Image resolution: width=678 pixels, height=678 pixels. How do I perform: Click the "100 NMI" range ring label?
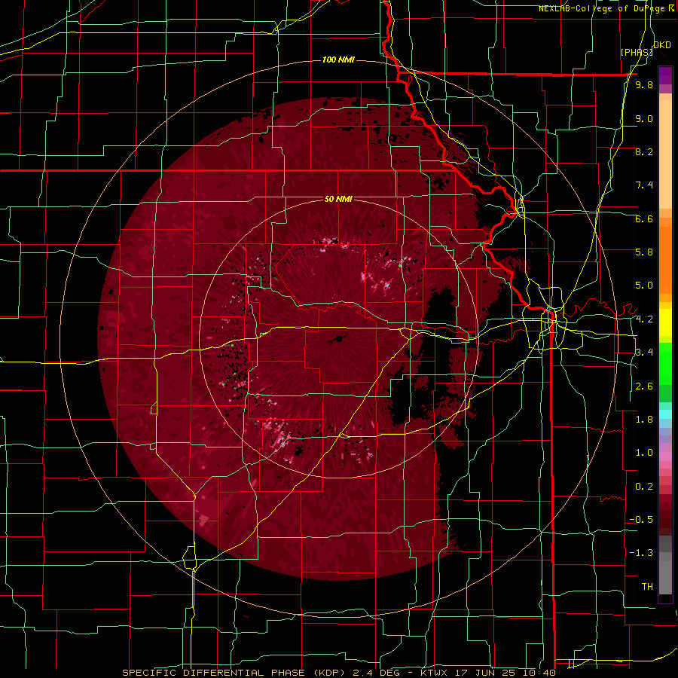click(x=338, y=60)
